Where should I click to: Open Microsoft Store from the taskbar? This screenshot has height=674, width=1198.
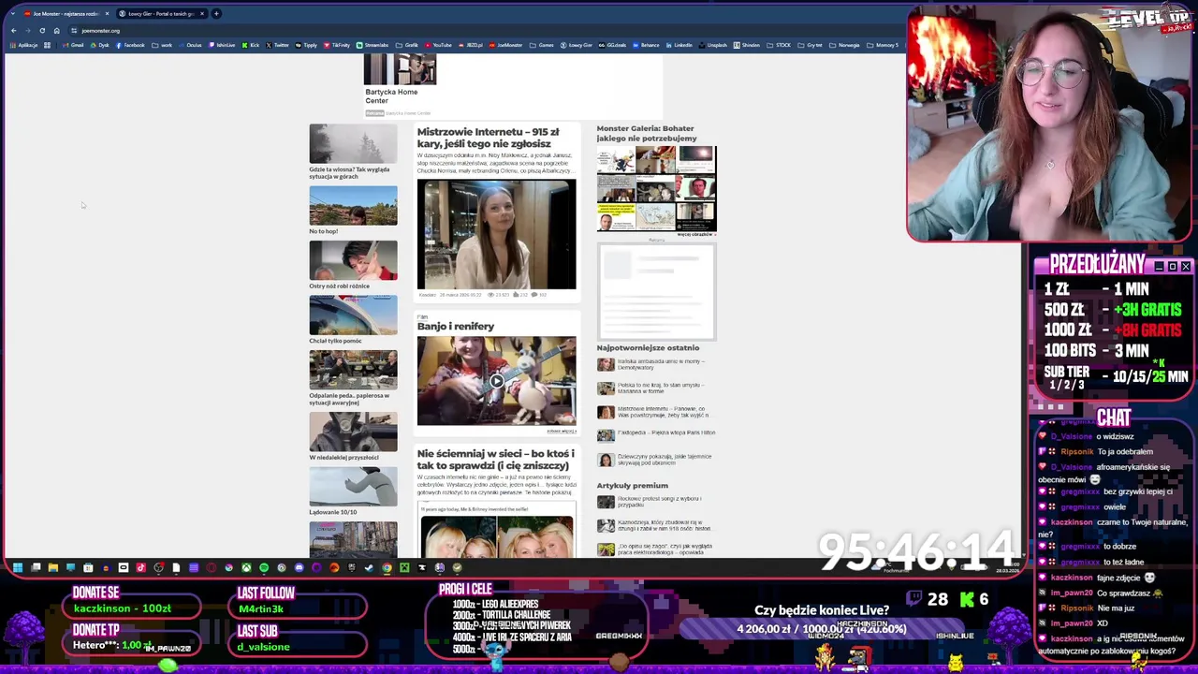[x=88, y=567]
